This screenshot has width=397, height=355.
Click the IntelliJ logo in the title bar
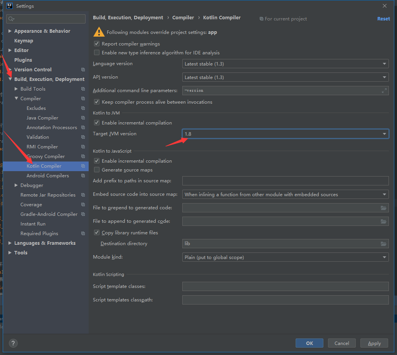(10, 5)
